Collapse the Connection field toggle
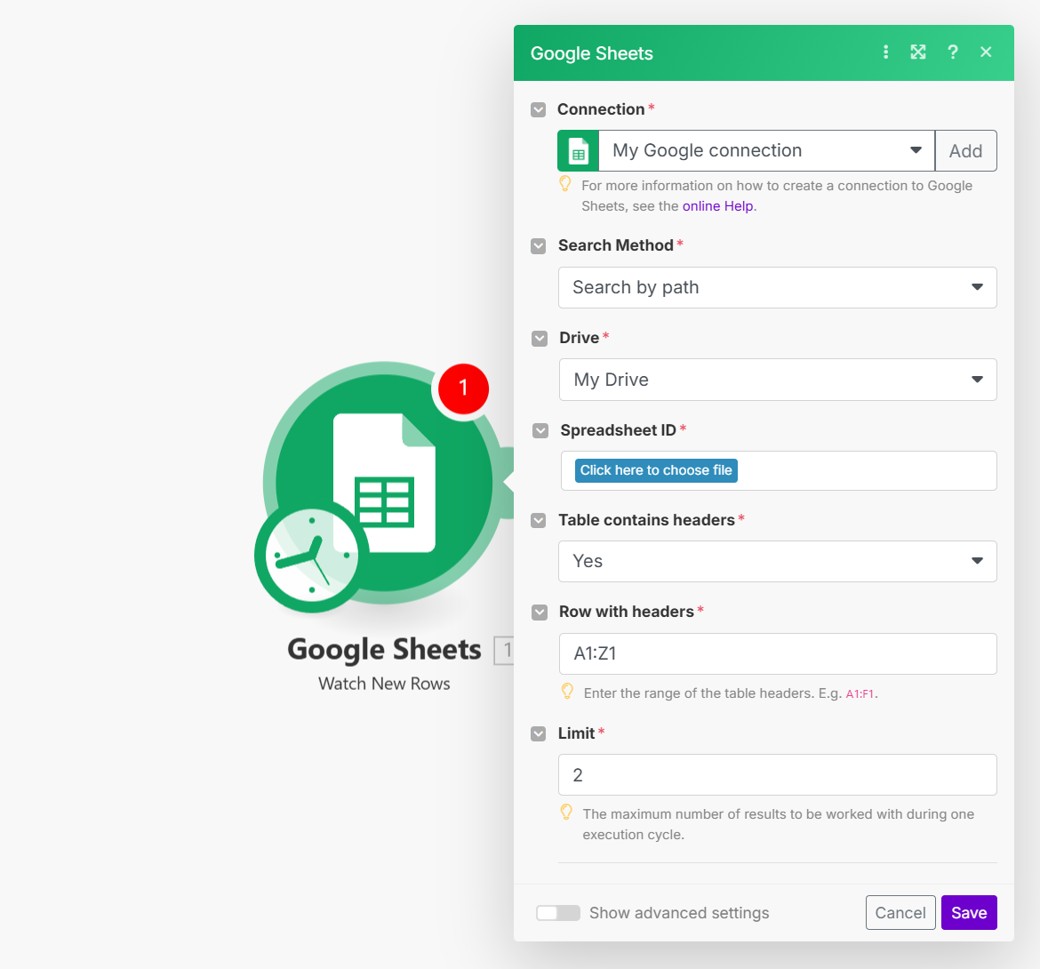The width and height of the screenshot is (1040, 969). point(539,109)
